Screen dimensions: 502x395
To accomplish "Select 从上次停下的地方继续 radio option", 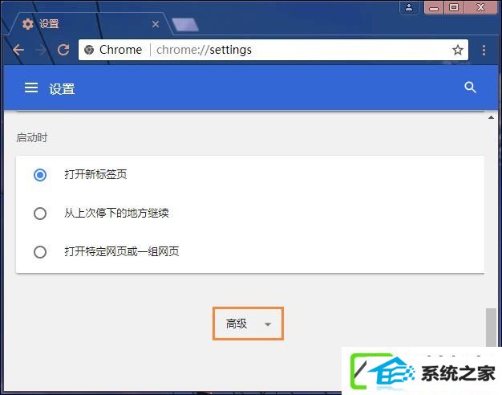I will coord(40,214).
